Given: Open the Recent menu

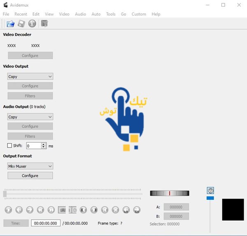Looking at the screenshot, I should tap(21, 14).
